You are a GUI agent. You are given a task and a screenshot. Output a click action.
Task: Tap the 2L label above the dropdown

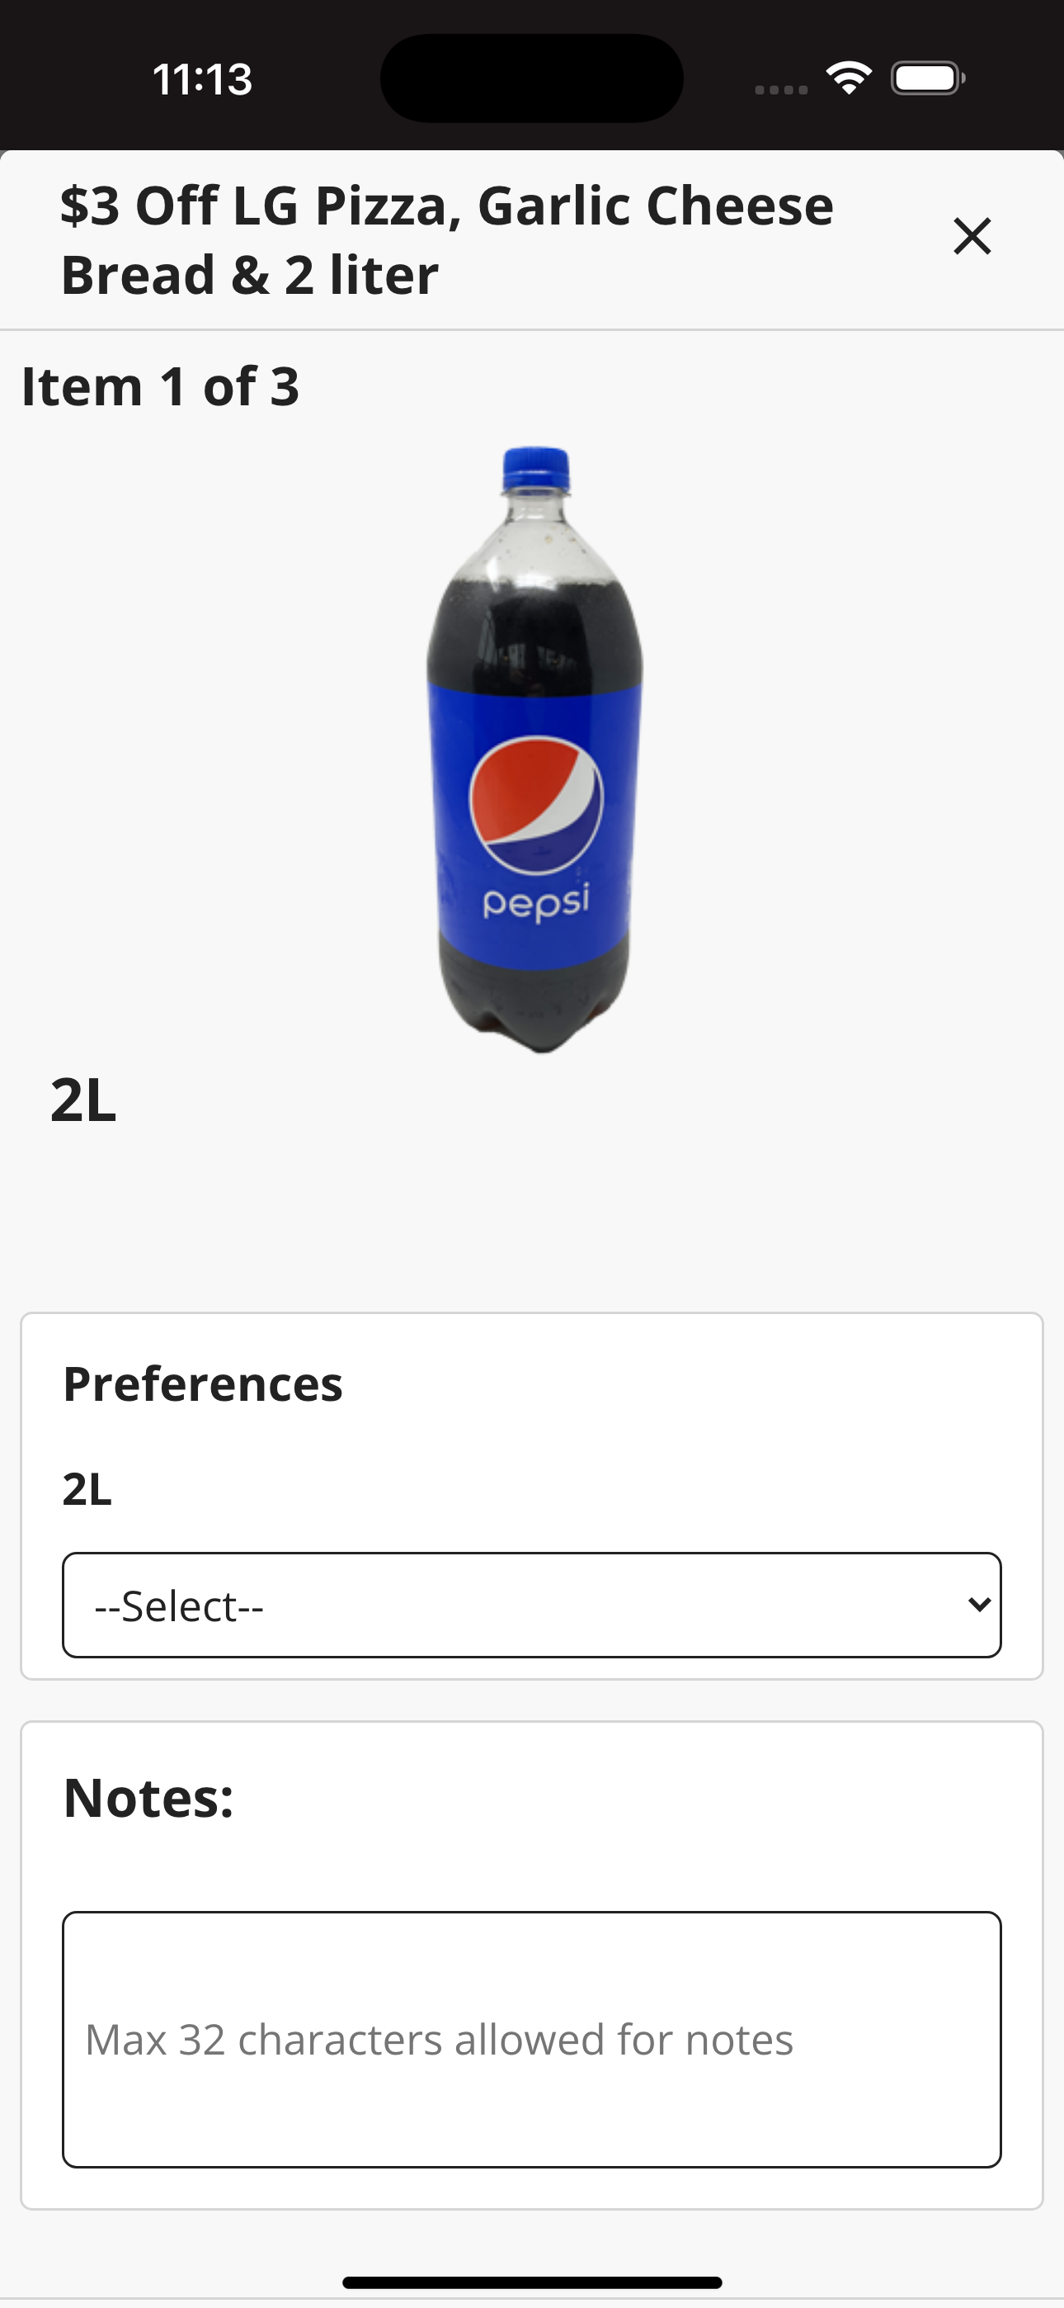(x=87, y=1490)
